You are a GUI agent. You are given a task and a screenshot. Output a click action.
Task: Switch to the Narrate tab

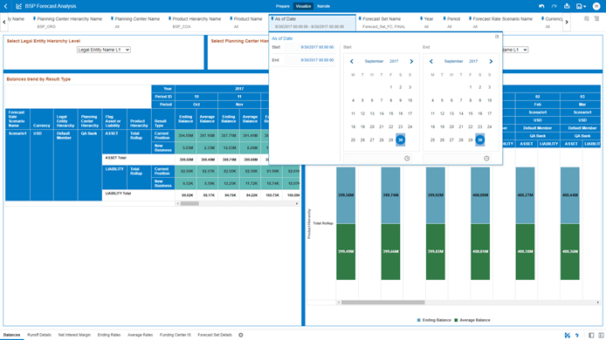(x=323, y=6)
